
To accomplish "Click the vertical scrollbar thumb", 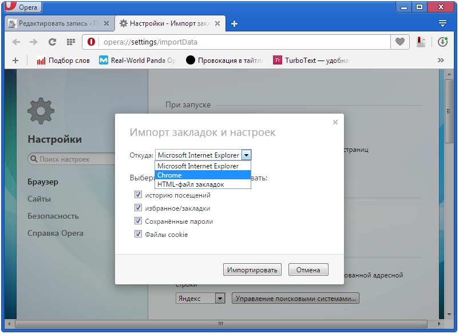I will coord(449,111).
